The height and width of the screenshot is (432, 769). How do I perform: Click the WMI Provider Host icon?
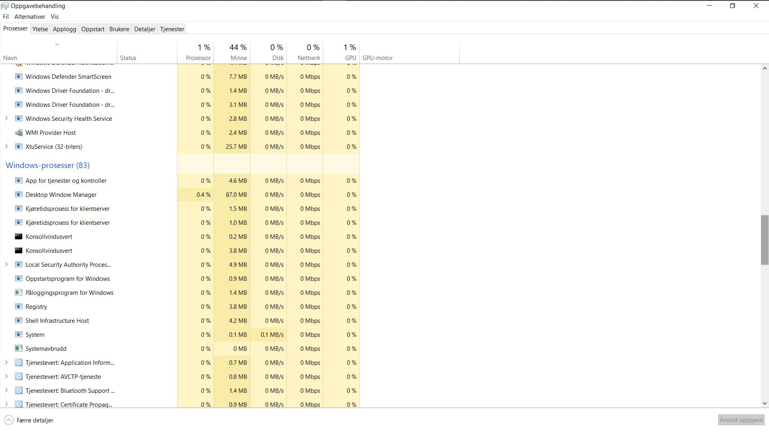[x=18, y=132]
